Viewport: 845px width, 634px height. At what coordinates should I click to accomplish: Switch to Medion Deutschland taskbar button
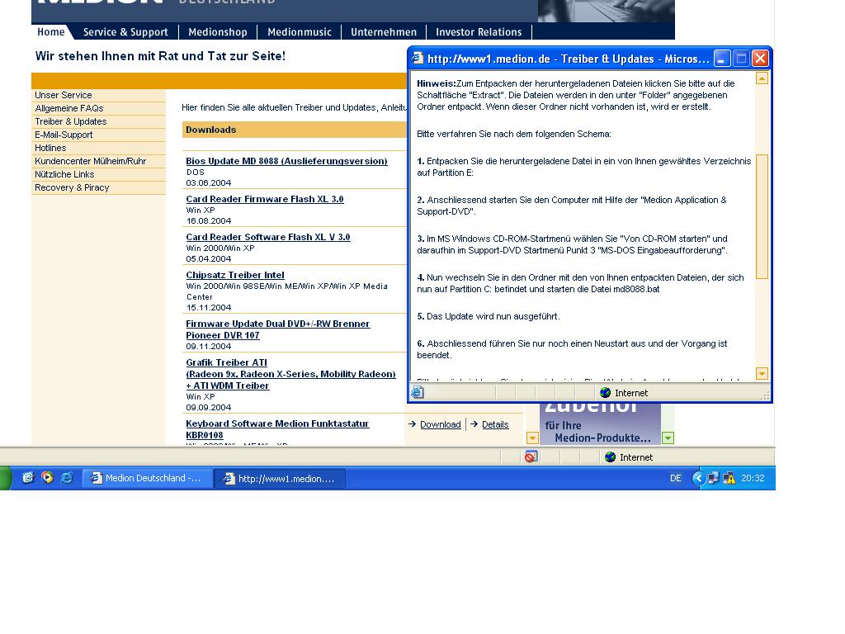pyautogui.click(x=147, y=478)
